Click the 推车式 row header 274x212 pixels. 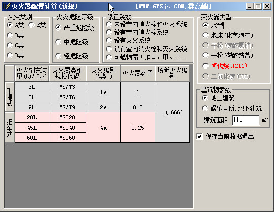(x=9, y=128)
